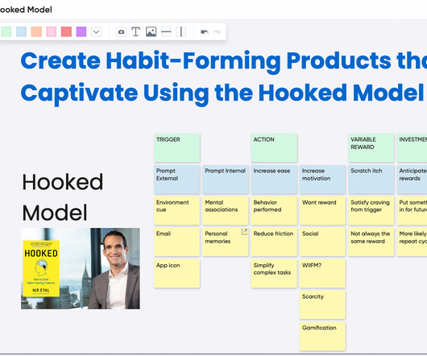Viewport: 427px width, 356px height.
Task: Pick the purple sticky note color
Action: (x=81, y=31)
